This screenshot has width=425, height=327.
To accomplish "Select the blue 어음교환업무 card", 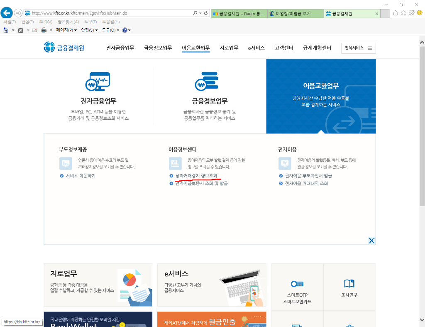I will tap(321, 96).
